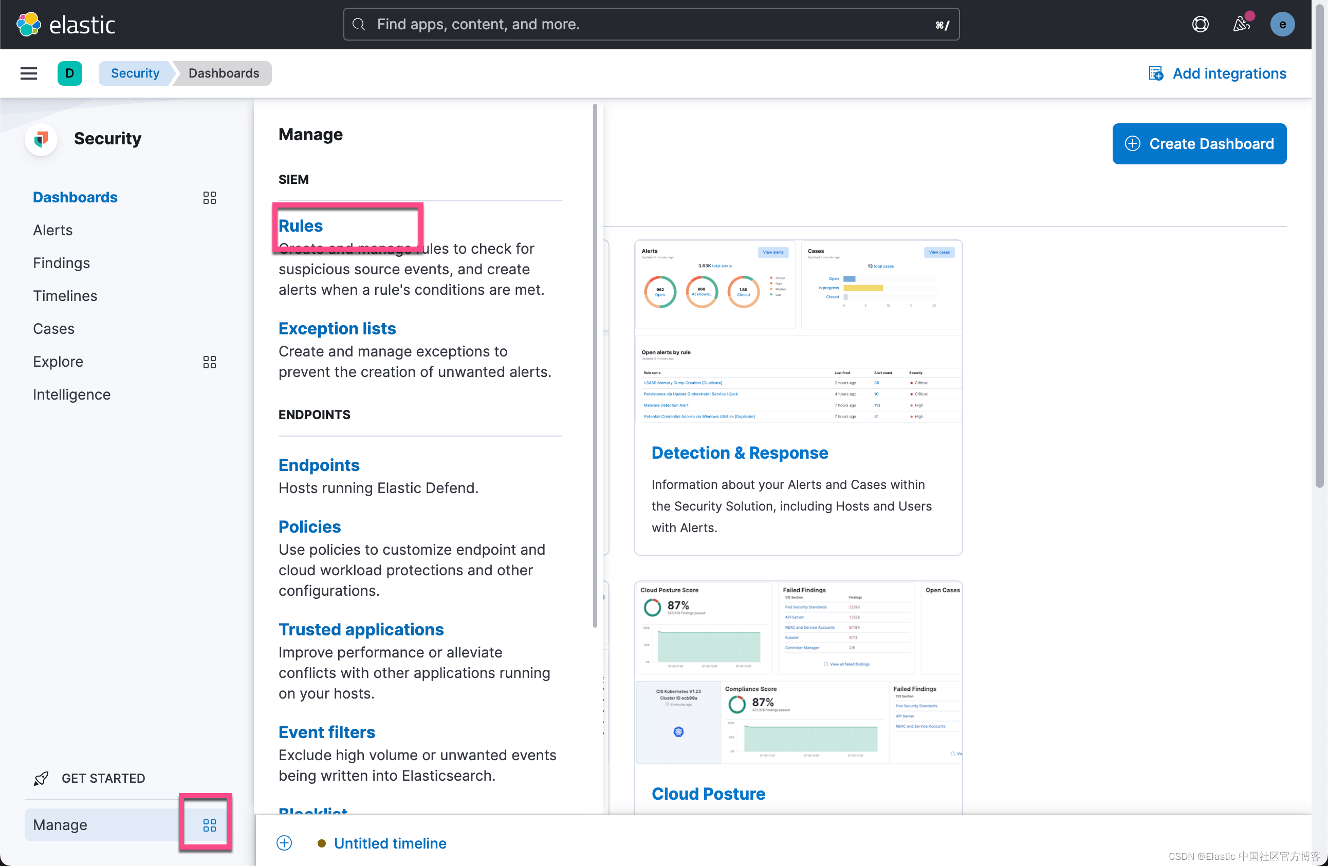Open the Trusted applications link
Viewport: 1328px width, 866px height.
point(361,630)
